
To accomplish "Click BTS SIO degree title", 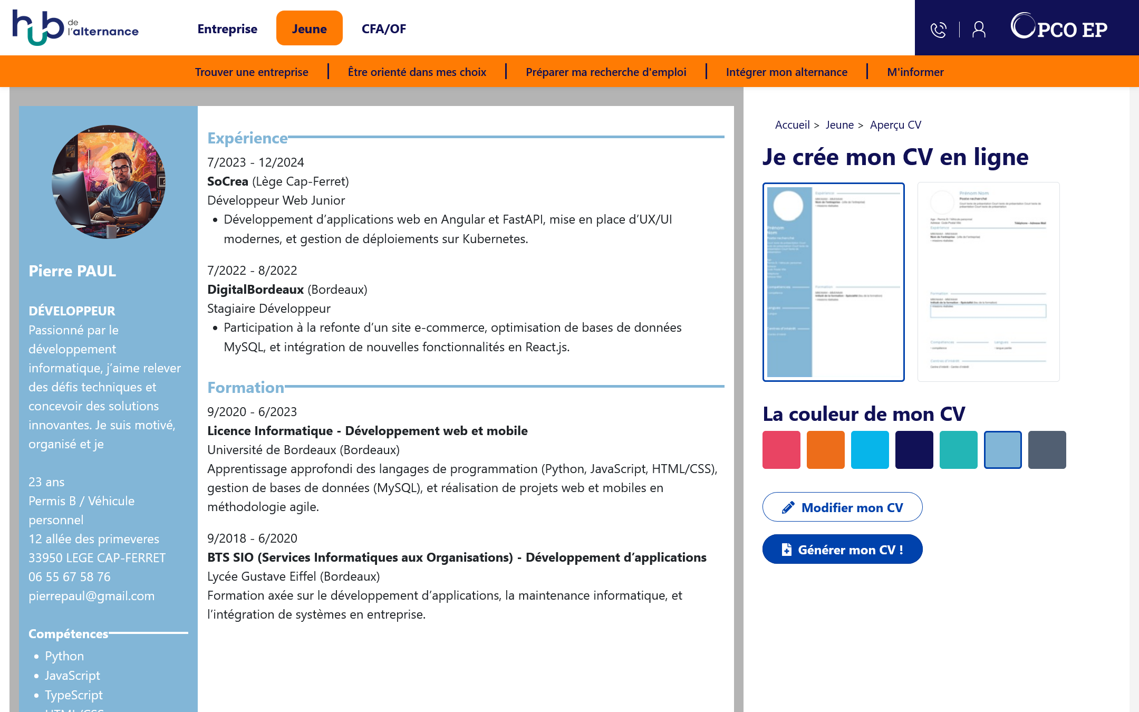I will 457,557.
